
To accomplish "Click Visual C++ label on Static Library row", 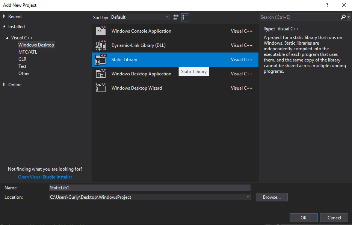I will tap(242, 60).
